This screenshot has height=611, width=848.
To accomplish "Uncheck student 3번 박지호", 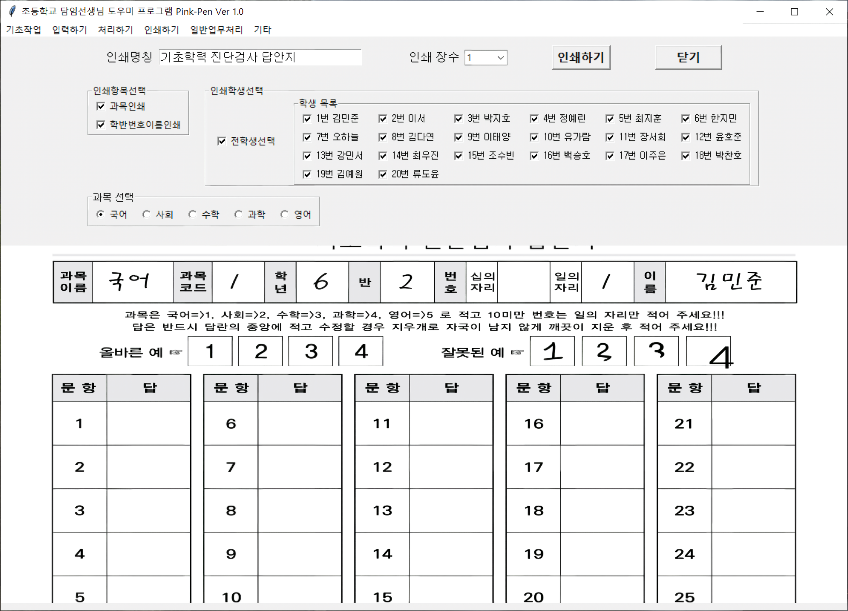I will (458, 119).
